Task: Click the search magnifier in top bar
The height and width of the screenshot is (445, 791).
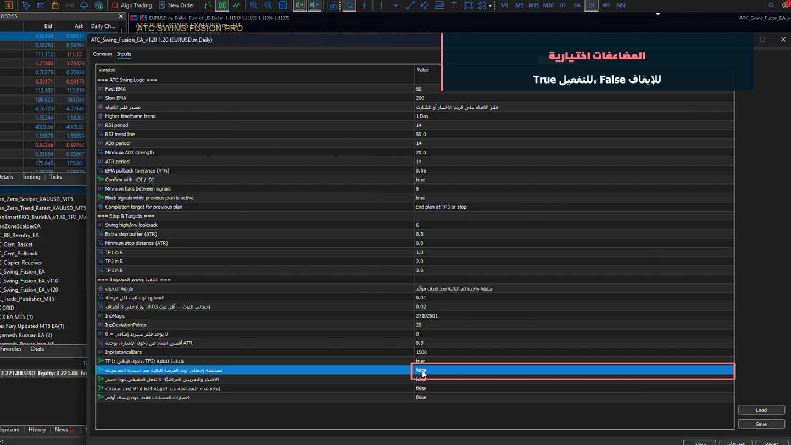Action: (771, 5)
